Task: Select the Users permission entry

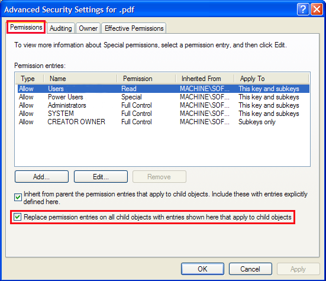Action: click(x=163, y=89)
